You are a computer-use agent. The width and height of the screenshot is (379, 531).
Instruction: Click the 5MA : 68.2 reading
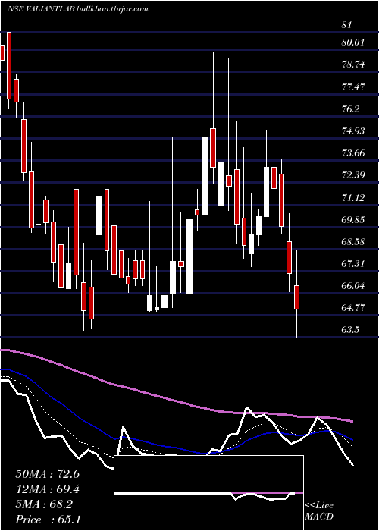44,504
